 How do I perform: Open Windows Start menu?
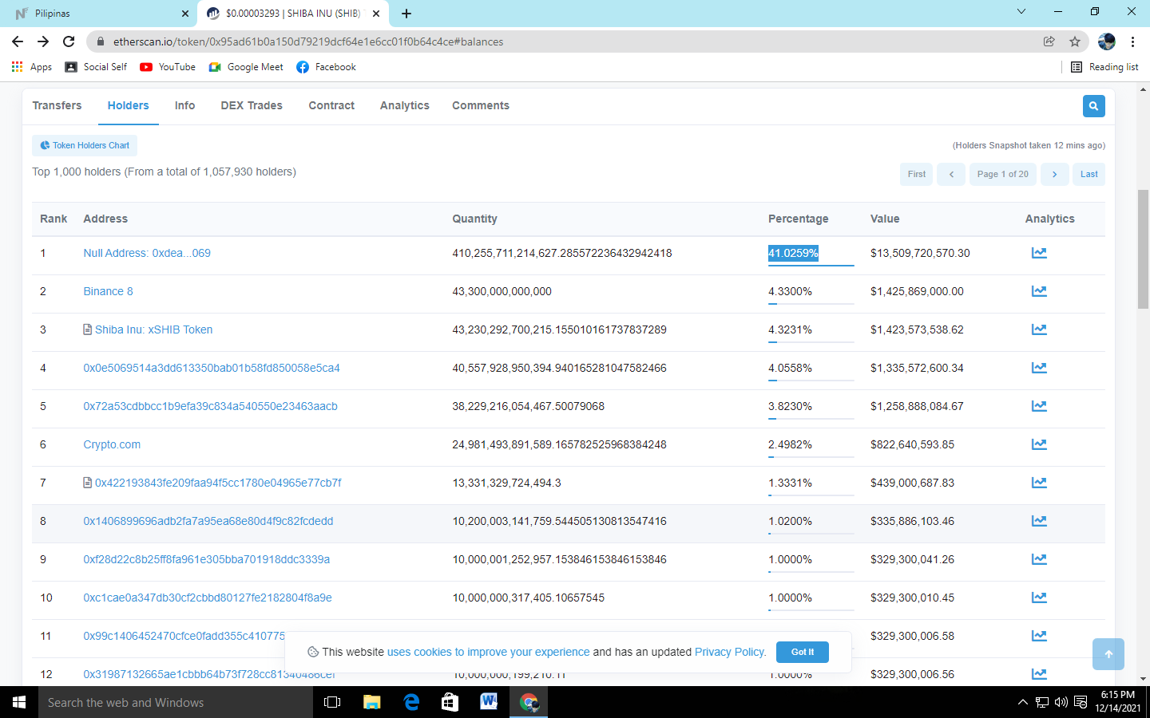pyautogui.click(x=19, y=702)
